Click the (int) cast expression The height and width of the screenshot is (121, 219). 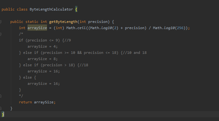59,28
